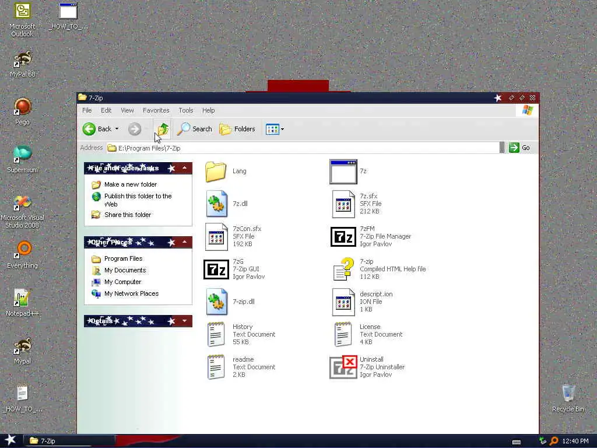
Task: Click the keyboard icon on taskbar
Action: [x=517, y=442]
